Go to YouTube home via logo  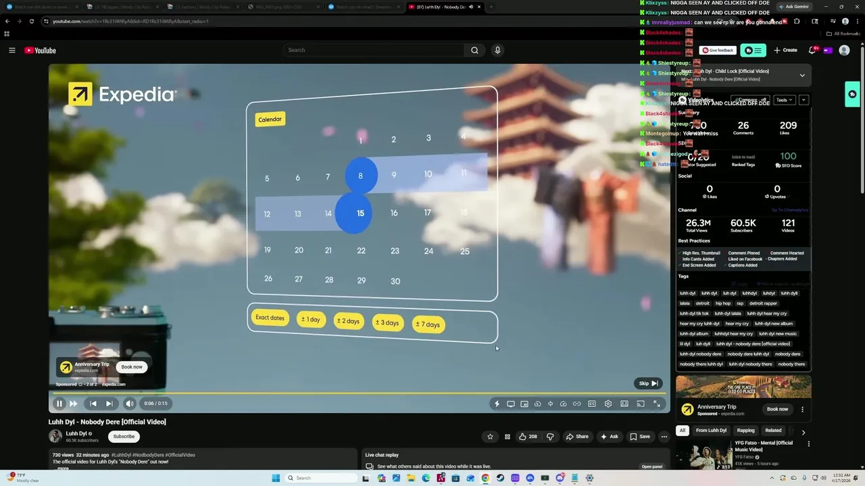pyautogui.click(x=40, y=50)
